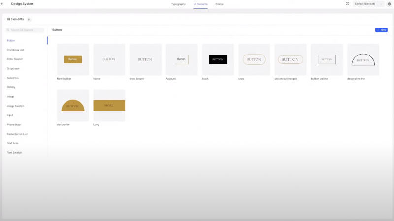Open the settings gear icon
394x221 pixels.
[x=389, y=4]
